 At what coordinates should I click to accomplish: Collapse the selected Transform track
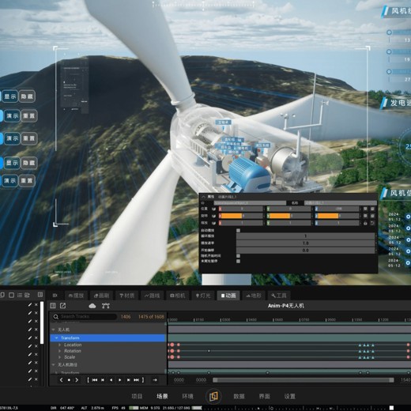pyautogui.click(x=56, y=337)
